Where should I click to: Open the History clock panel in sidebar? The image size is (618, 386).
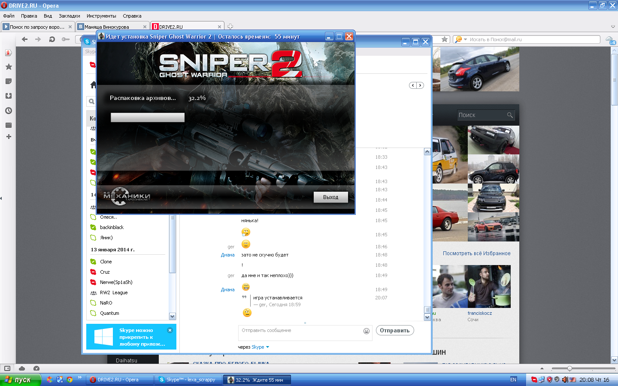pos(8,111)
